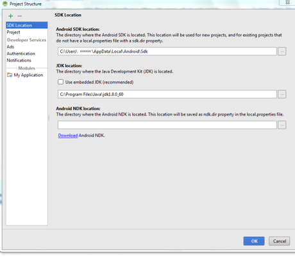This screenshot has height=262, width=295.
Task: Click the Cancel button
Action: pos(280,241)
